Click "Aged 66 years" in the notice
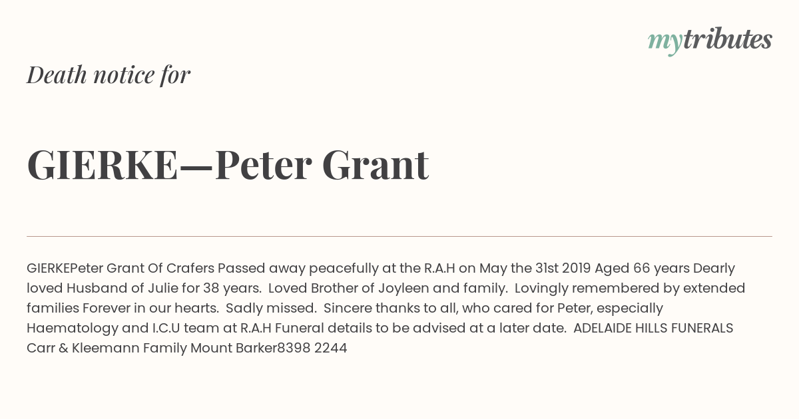Screen dimensions: 799x419 (642, 268)
